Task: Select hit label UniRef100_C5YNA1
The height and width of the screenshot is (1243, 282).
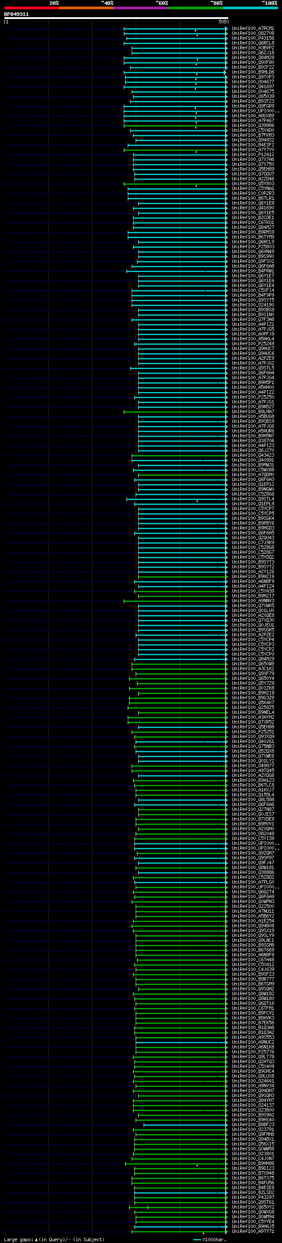Action: (253, 189)
